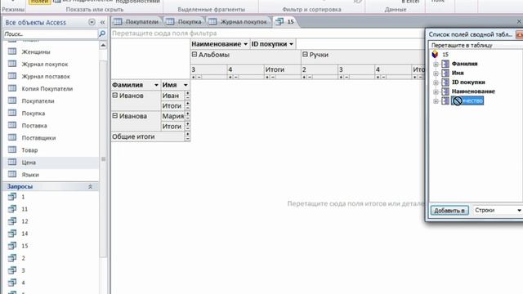Open the Все объекты Access category dropdown

(92, 22)
